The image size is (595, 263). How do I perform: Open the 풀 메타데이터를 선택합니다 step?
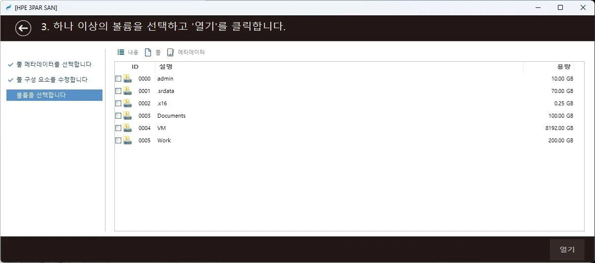54,65
